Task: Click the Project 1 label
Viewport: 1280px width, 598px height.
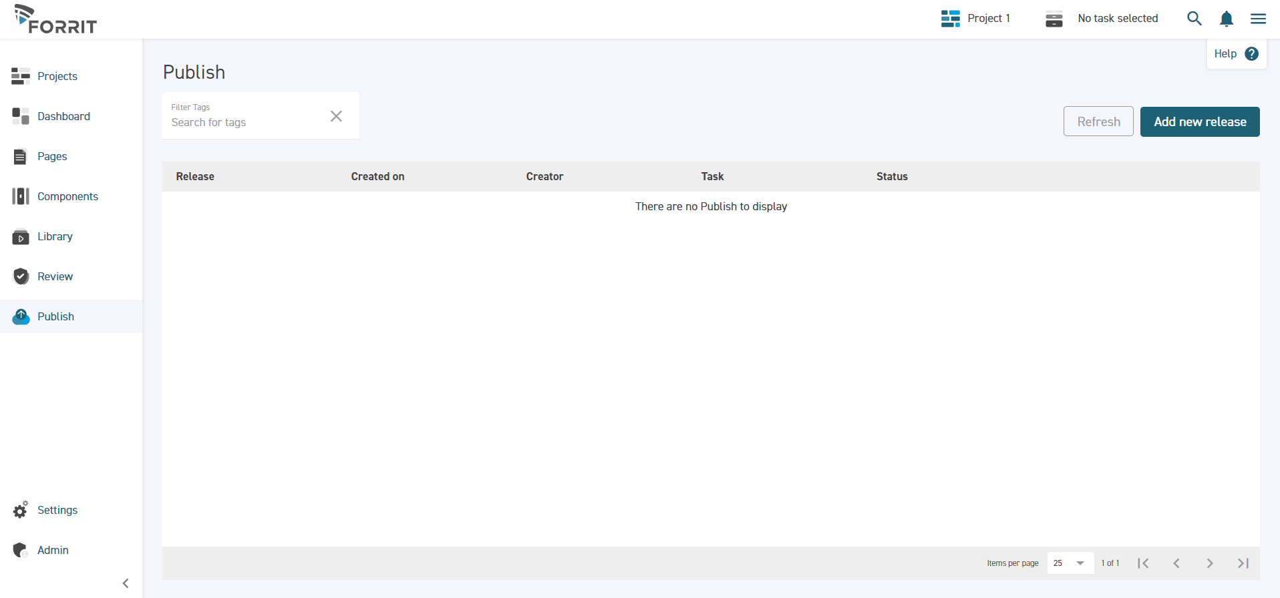Action: pos(989,19)
